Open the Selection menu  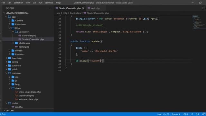coord(18,3)
